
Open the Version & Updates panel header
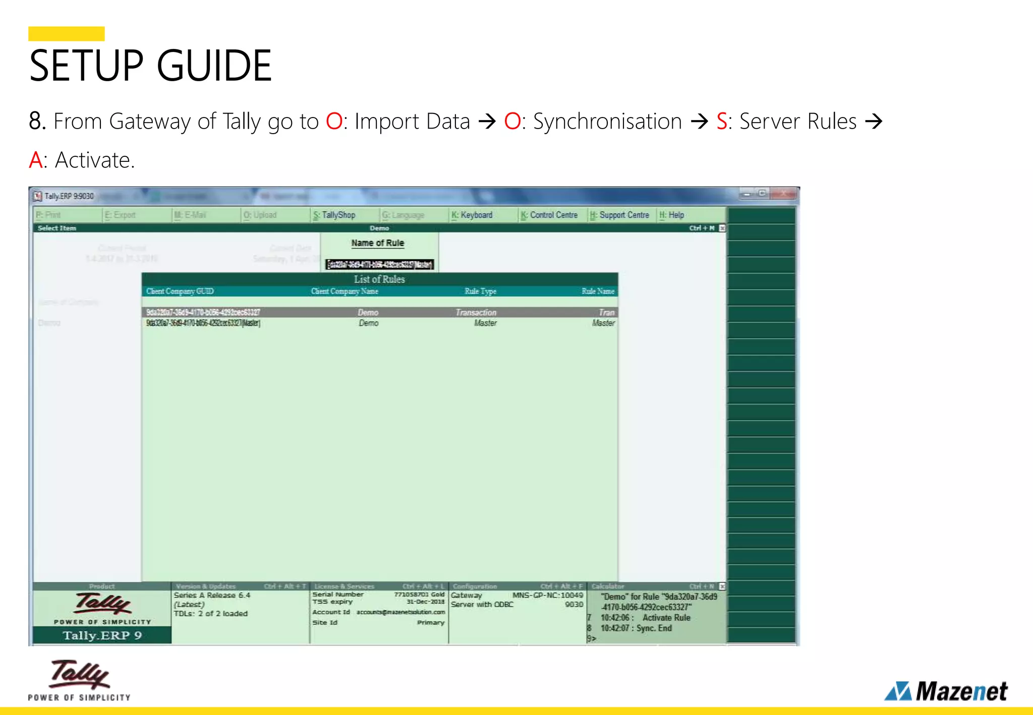coord(240,586)
